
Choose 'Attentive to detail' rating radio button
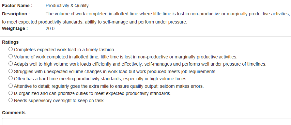10,86
